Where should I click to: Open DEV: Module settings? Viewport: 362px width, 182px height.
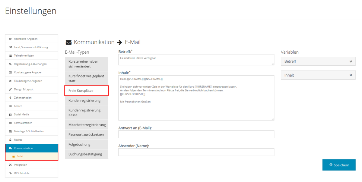coord(32,173)
